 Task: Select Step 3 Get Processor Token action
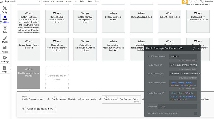click(x=121, y=99)
